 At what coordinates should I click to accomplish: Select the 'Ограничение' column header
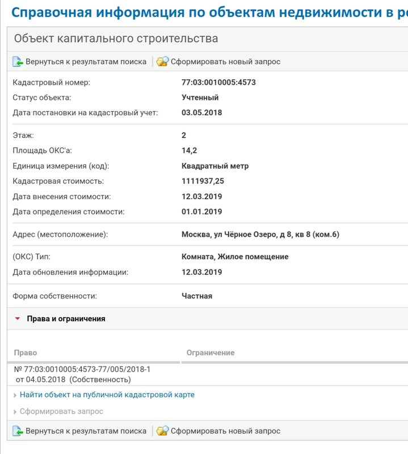211,352
